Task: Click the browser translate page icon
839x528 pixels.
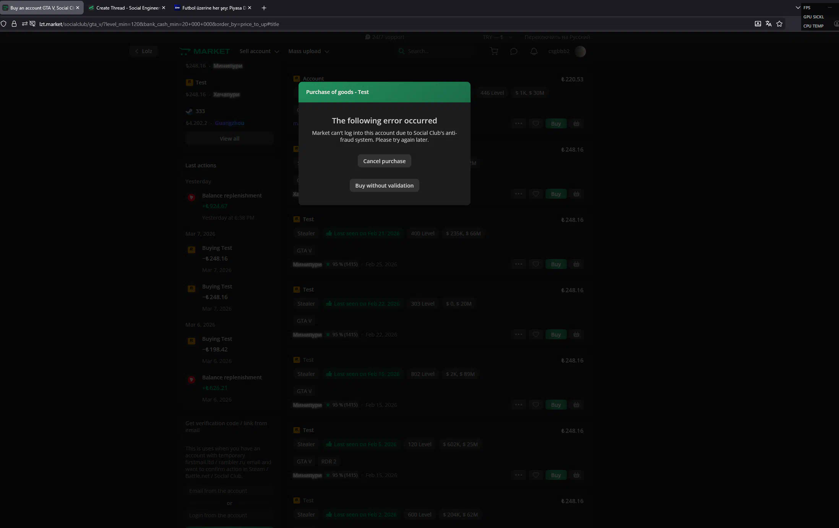Action: (x=768, y=24)
